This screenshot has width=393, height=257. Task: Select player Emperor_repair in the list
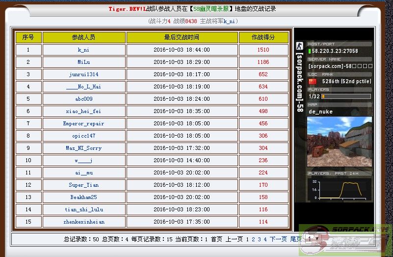pyautogui.click(x=83, y=124)
